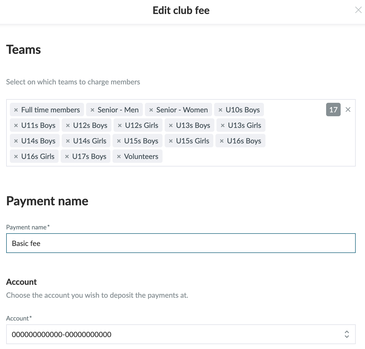365x349 pixels.
Task: Remove the U11s Boys team tag
Action: (x=16, y=125)
